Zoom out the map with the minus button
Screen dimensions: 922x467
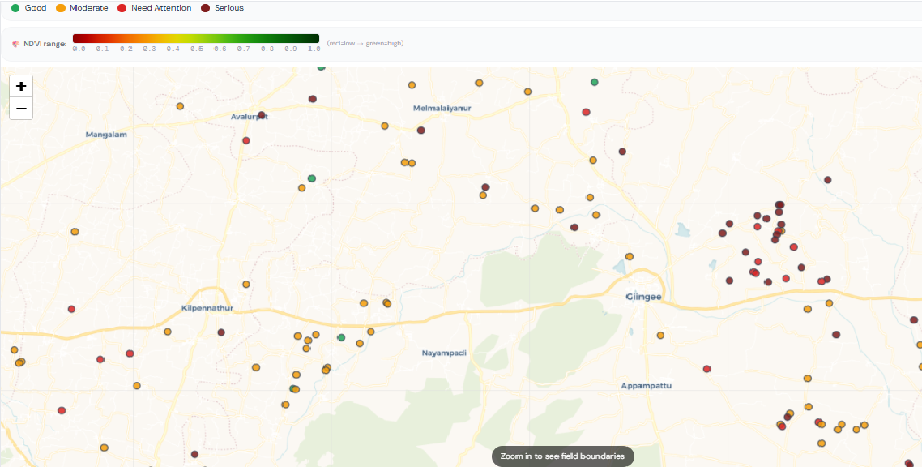21,109
